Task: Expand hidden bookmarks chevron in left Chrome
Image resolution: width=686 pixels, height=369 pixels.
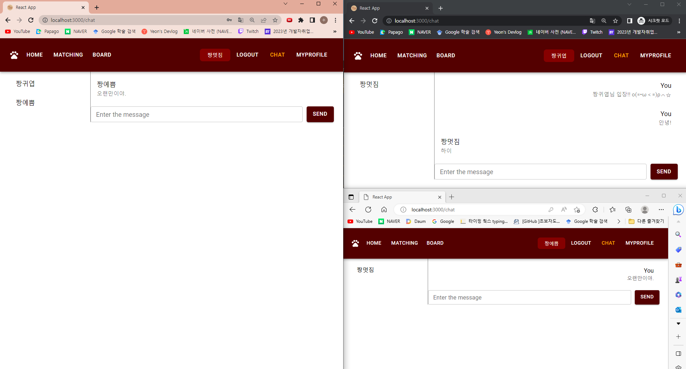Action: [x=335, y=32]
